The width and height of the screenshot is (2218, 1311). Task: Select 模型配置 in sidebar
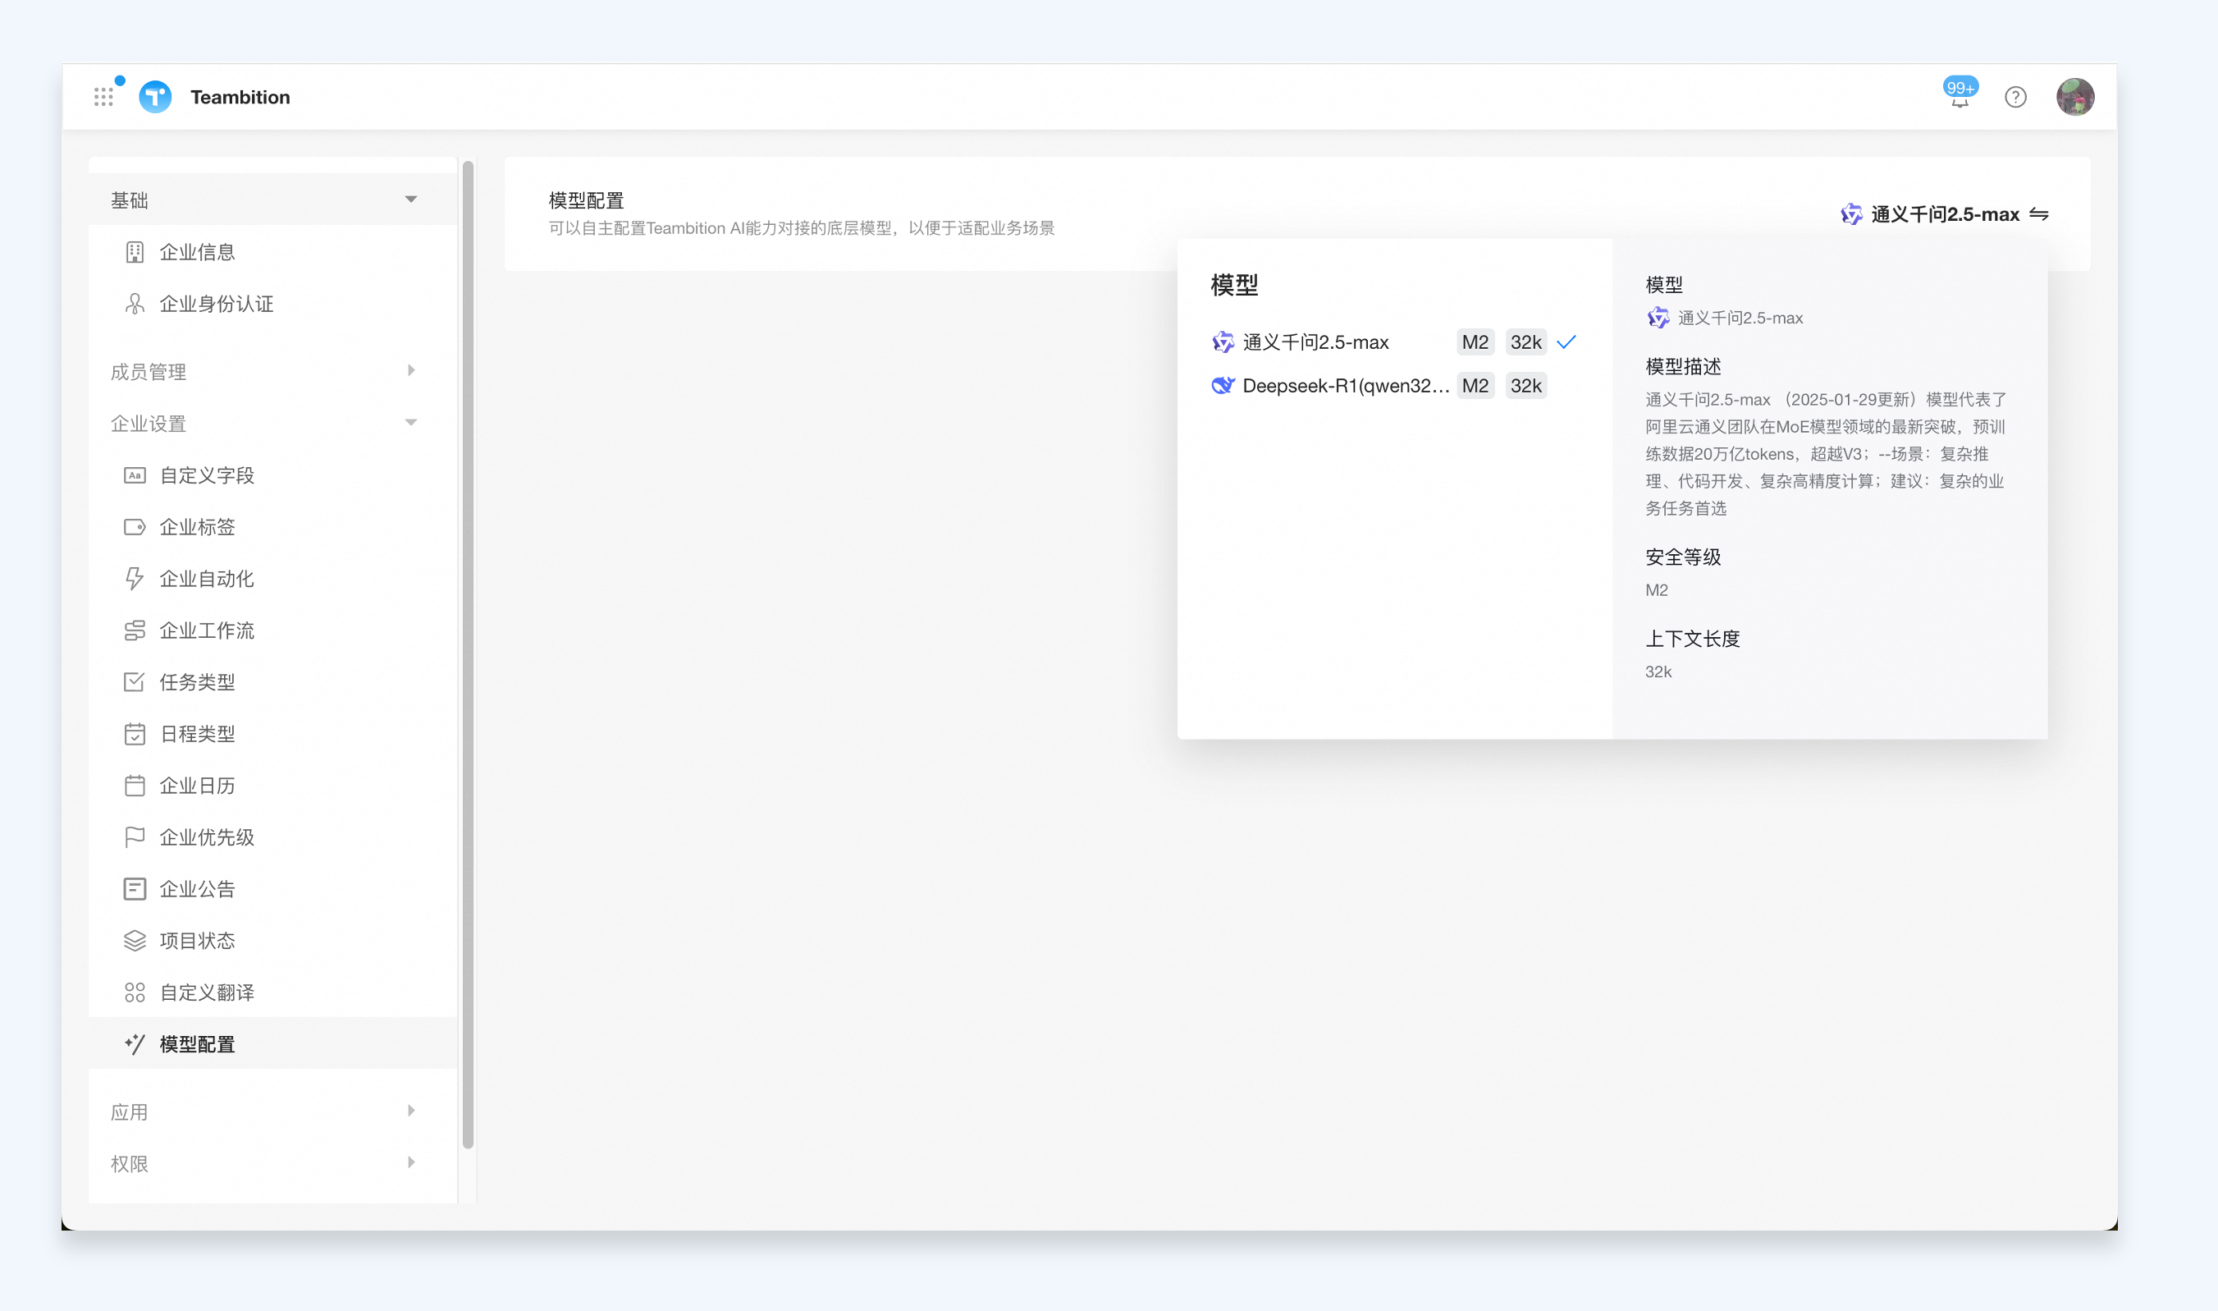[x=272, y=1044]
